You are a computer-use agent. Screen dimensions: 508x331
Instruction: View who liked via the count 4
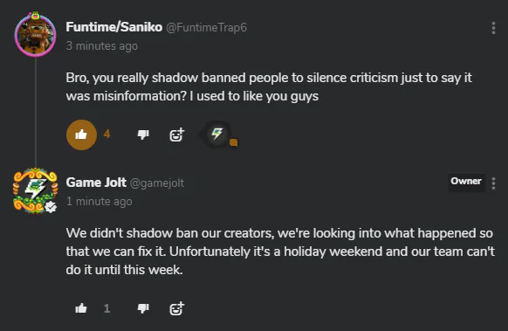(x=106, y=134)
